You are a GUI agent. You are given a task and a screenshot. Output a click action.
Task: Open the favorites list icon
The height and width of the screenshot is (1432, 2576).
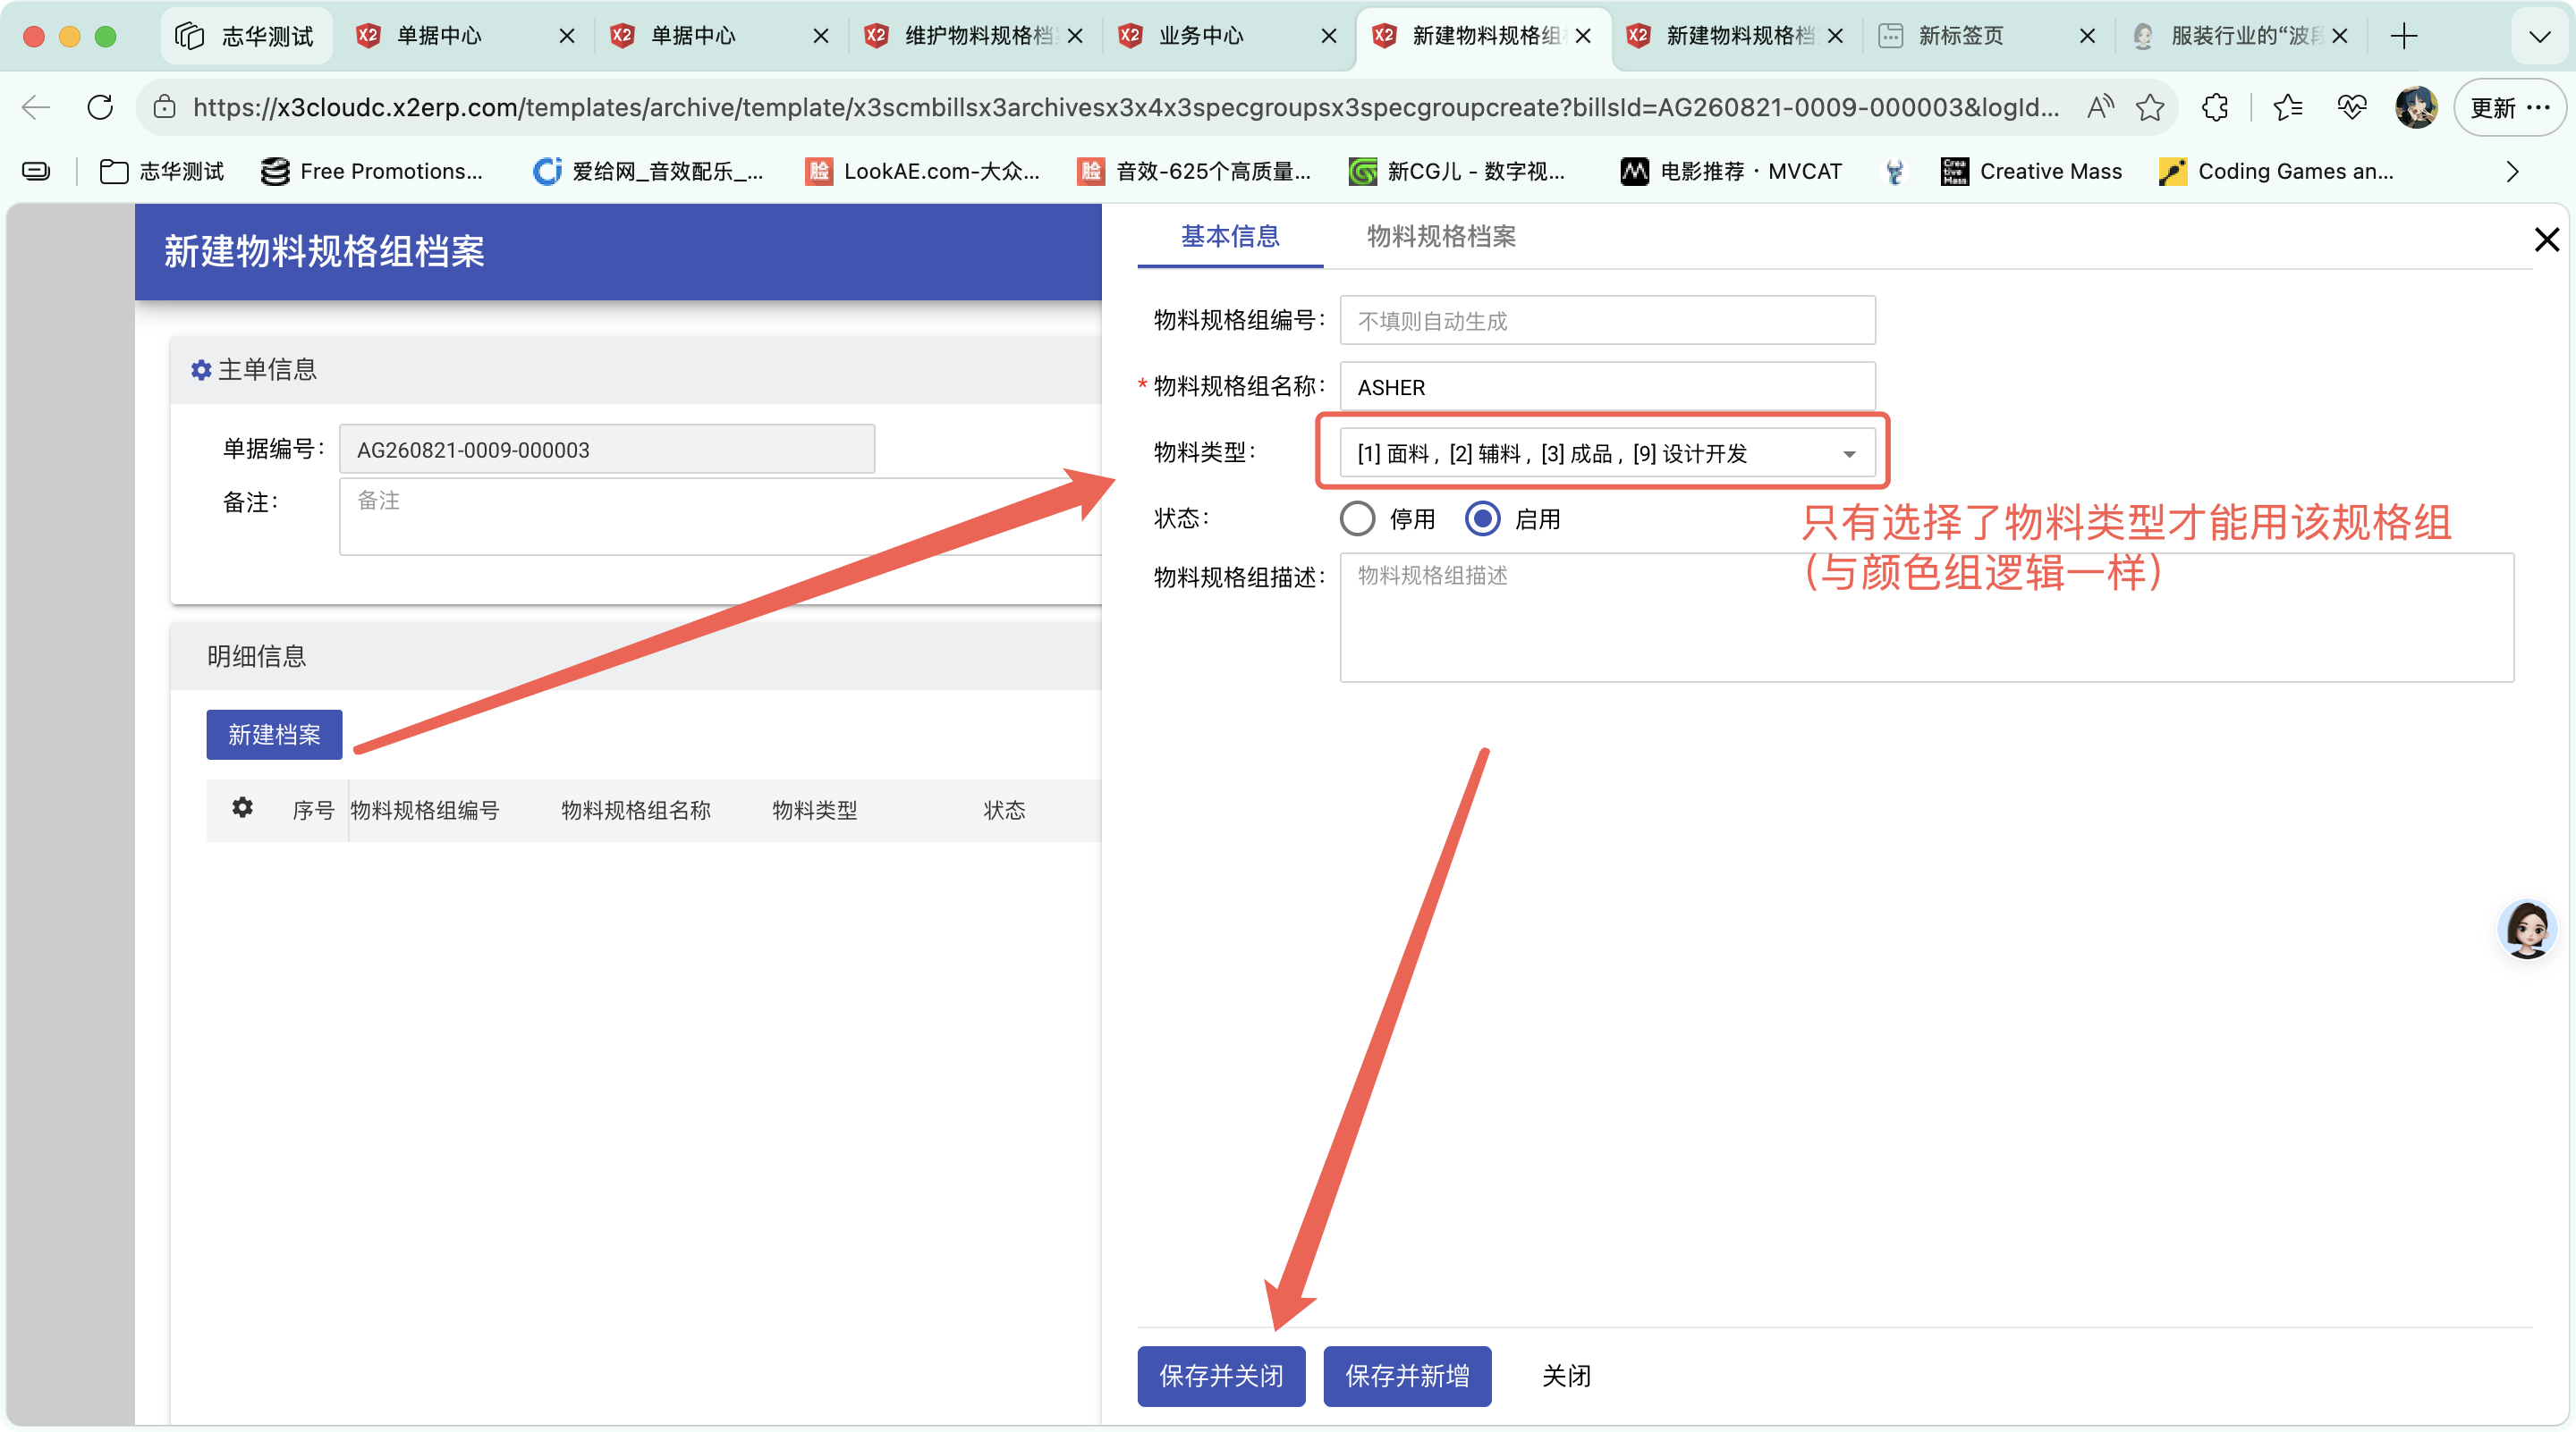coord(2287,107)
